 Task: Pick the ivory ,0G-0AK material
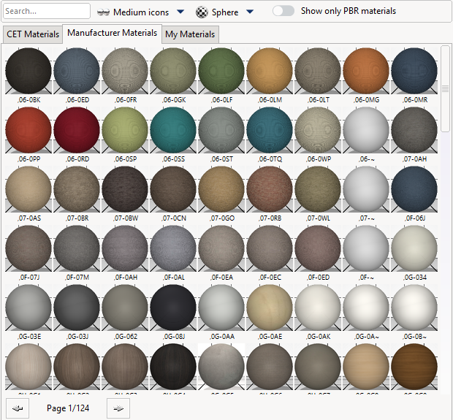318,308
